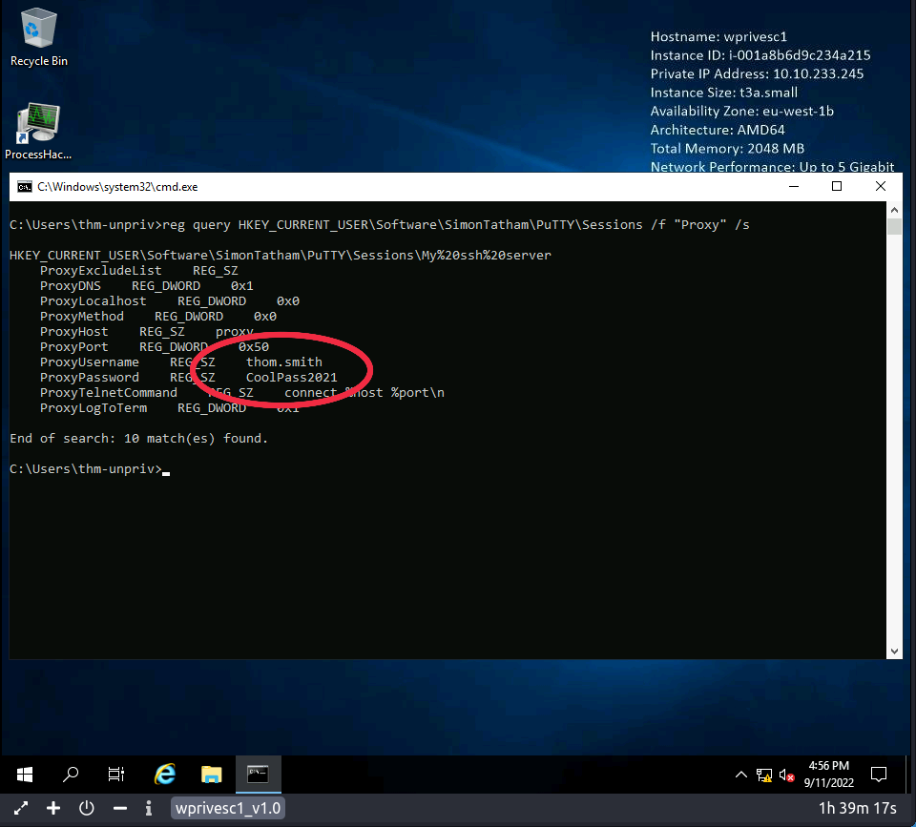
Task: Open File Explorer from the taskbar
Action: pos(211,774)
